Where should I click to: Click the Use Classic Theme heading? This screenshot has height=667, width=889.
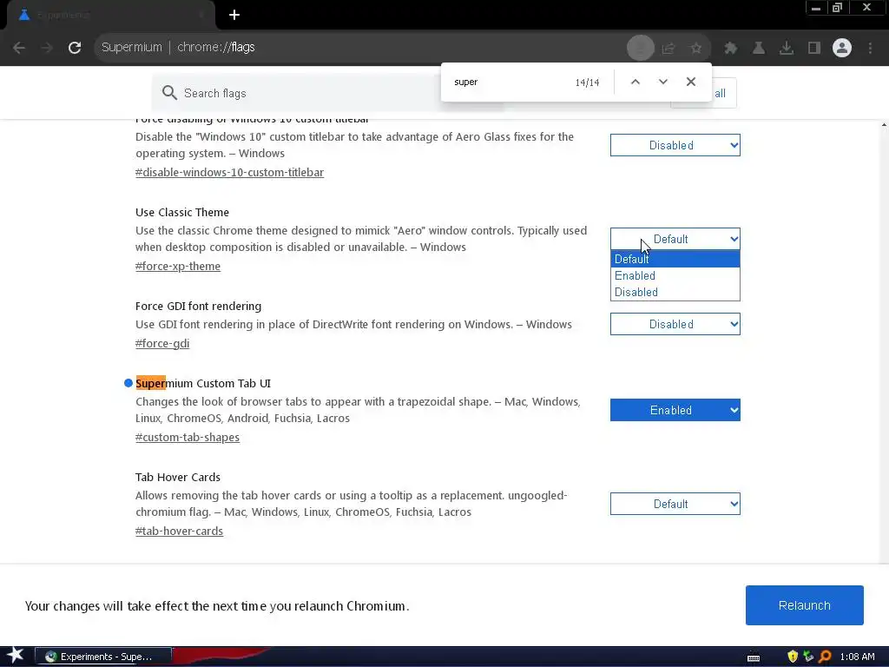pos(182,212)
